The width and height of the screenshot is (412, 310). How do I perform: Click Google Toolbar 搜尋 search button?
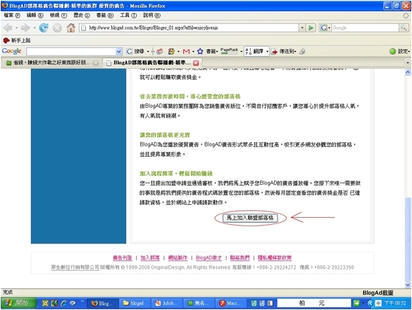click(135, 52)
